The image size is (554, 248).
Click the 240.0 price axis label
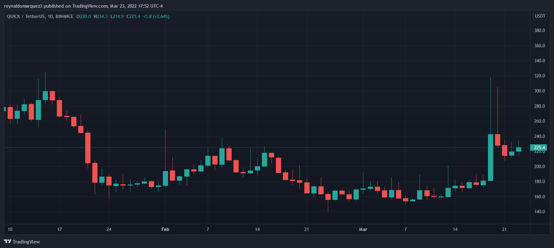click(x=539, y=136)
